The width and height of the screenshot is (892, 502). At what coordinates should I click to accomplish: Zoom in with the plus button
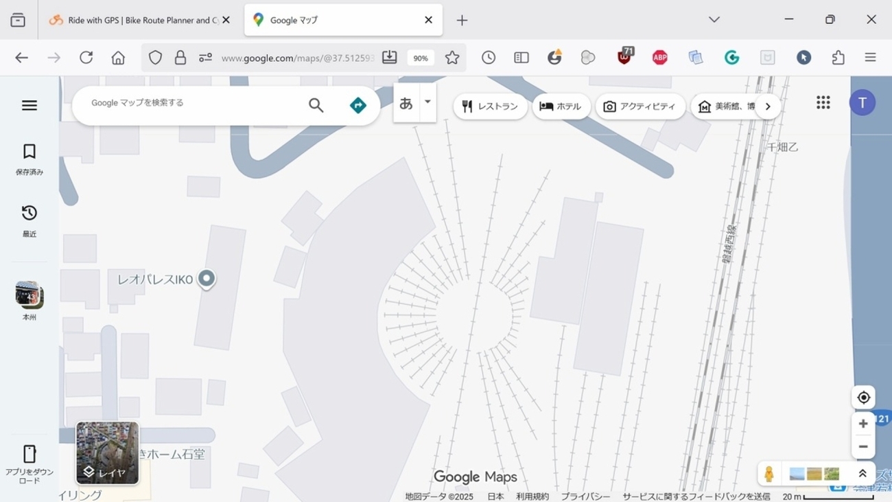863,424
